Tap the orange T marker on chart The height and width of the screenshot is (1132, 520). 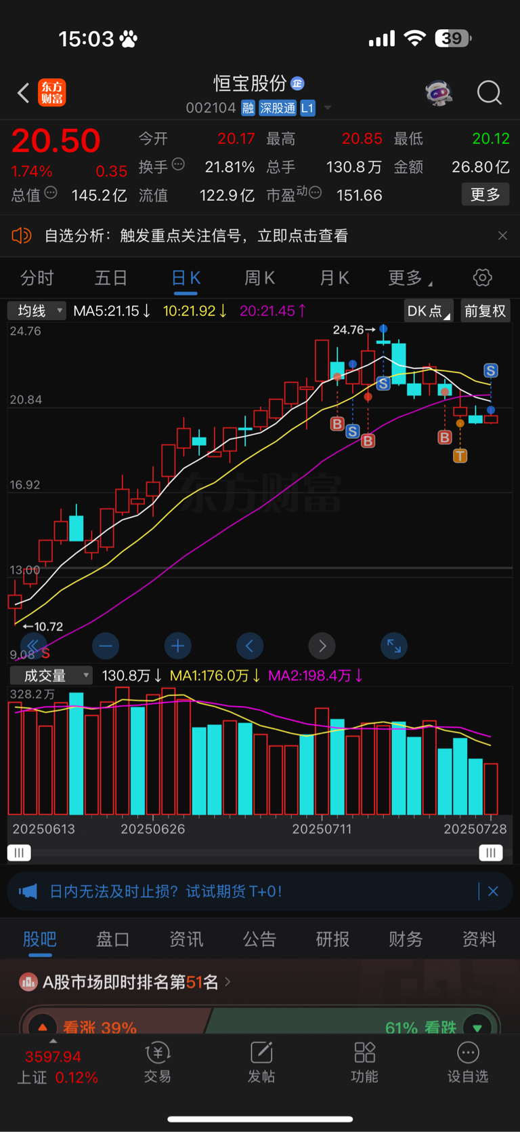[x=460, y=456]
